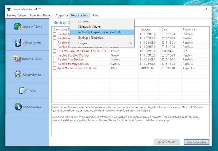
Task: Click version 6.0.9999.67 cell
Action: tap(147, 68)
